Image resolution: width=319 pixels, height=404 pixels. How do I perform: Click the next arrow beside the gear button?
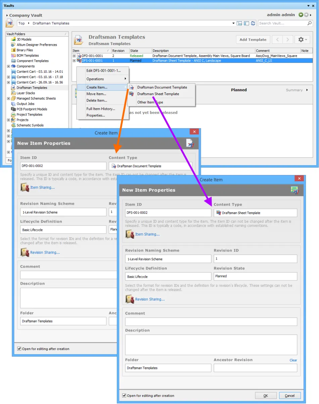[288, 40]
